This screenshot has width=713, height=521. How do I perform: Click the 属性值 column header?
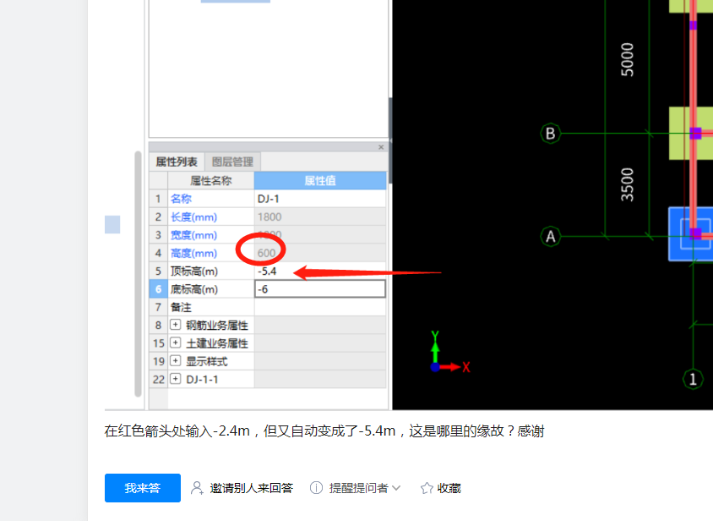click(x=320, y=181)
